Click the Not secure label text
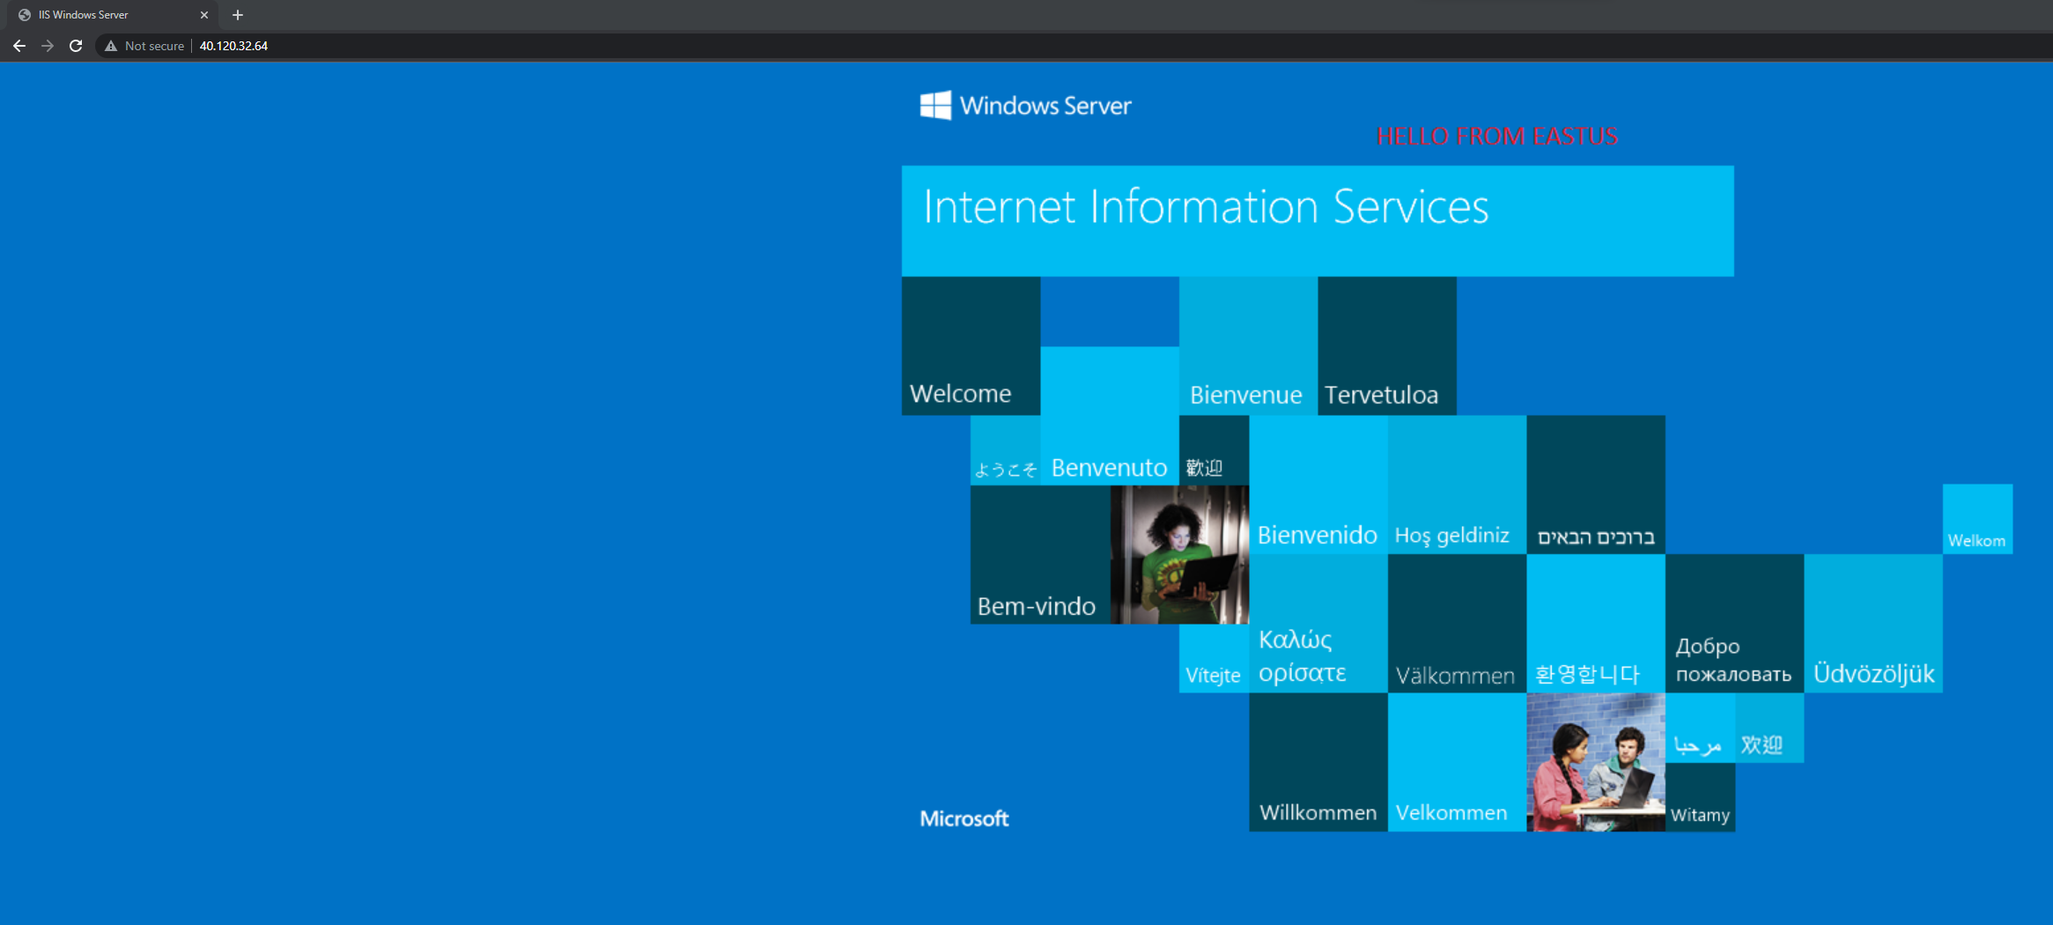Viewport: 2053px width, 925px height. pos(154,46)
